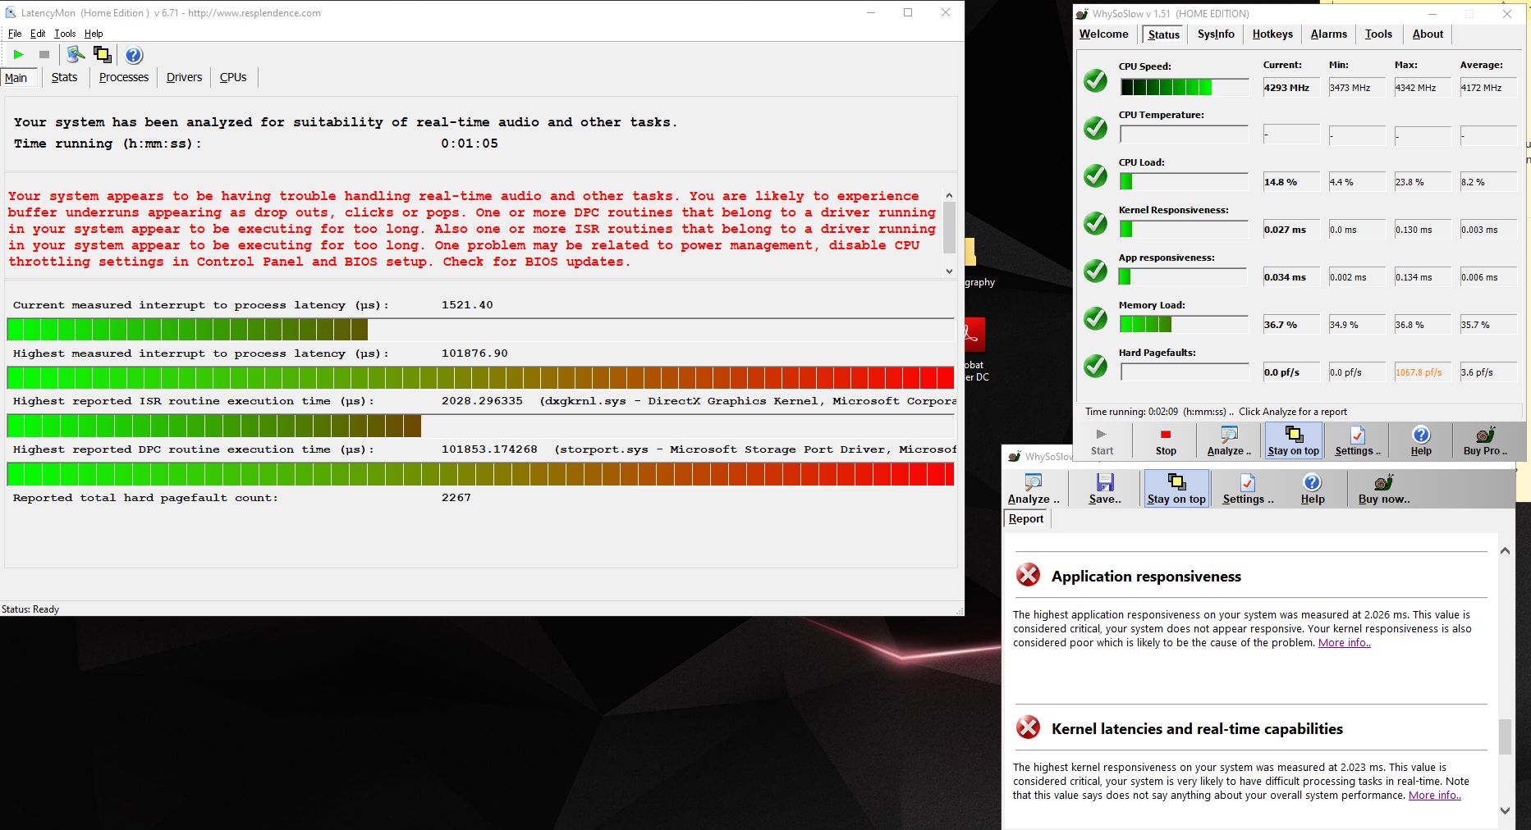This screenshot has height=830, width=1531.
Task: Click the highest DPC time 101853.174268
Action: coord(489,449)
